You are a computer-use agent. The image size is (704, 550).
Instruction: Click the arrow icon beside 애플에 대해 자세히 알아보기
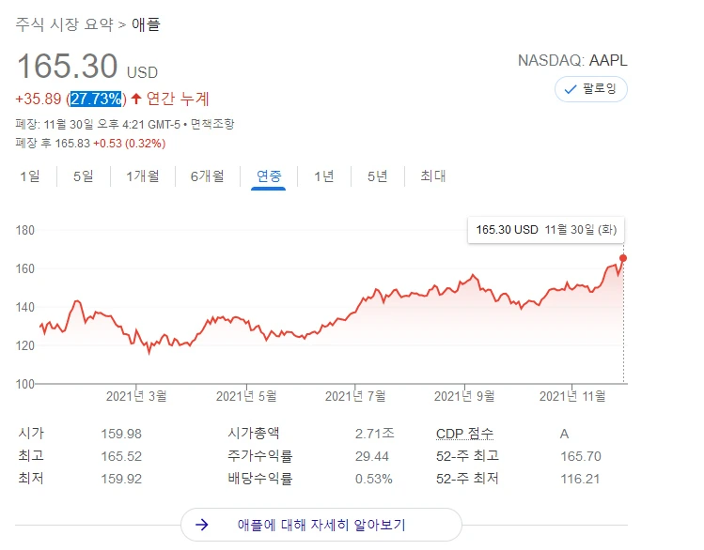point(202,525)
